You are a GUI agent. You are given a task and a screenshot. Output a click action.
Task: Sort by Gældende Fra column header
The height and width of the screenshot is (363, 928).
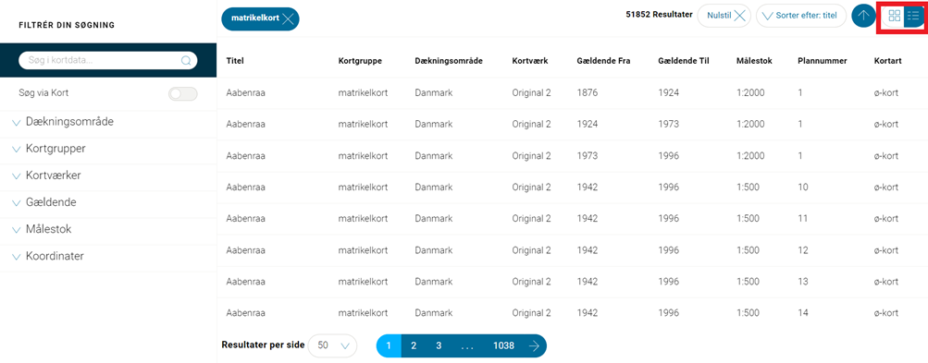point(603,61)
